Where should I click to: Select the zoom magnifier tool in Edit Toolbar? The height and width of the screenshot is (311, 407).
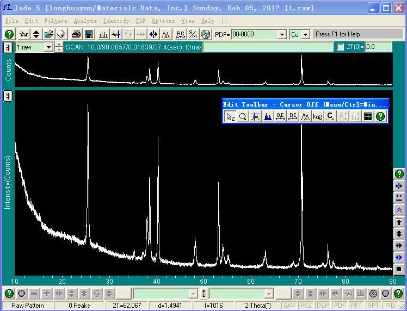pyautogui.click(x=243, y=116)
